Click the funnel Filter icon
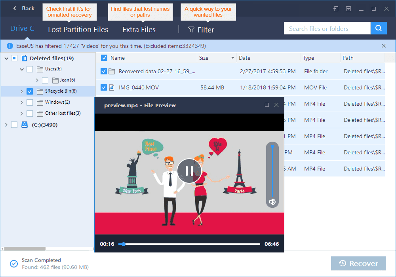The image size is (396, 277). [x=191, y=30]
